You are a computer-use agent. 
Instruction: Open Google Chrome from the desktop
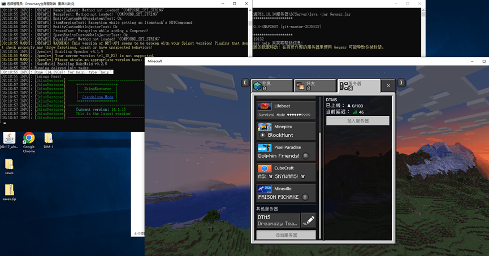(x=29, y=139)
